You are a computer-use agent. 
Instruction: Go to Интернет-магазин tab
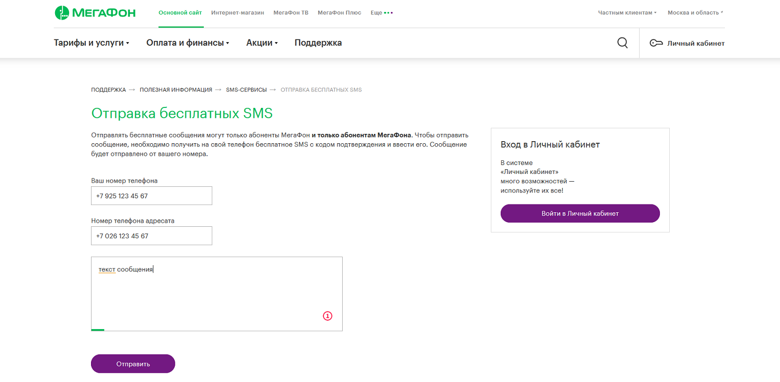[x=238, y=12]
